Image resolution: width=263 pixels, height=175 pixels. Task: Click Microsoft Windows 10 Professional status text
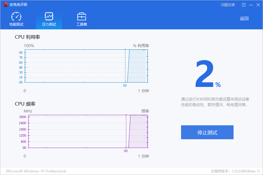pos(36,171)
